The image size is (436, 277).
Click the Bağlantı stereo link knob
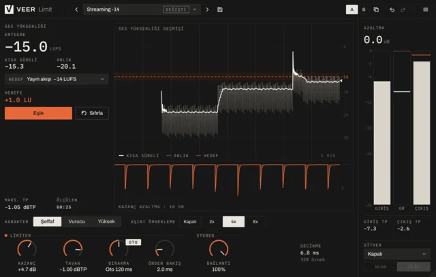pos(219,248)
